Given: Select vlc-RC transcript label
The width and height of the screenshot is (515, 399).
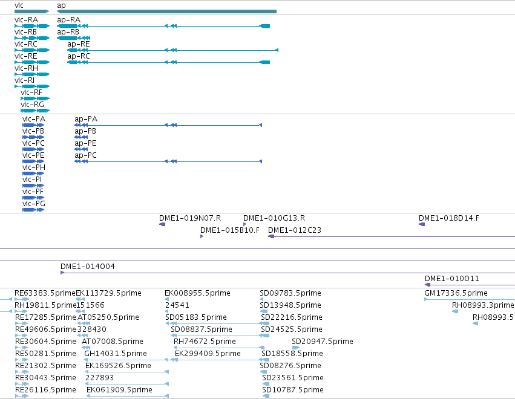Looking at the screenshot, I should click(x=26, y=44).
